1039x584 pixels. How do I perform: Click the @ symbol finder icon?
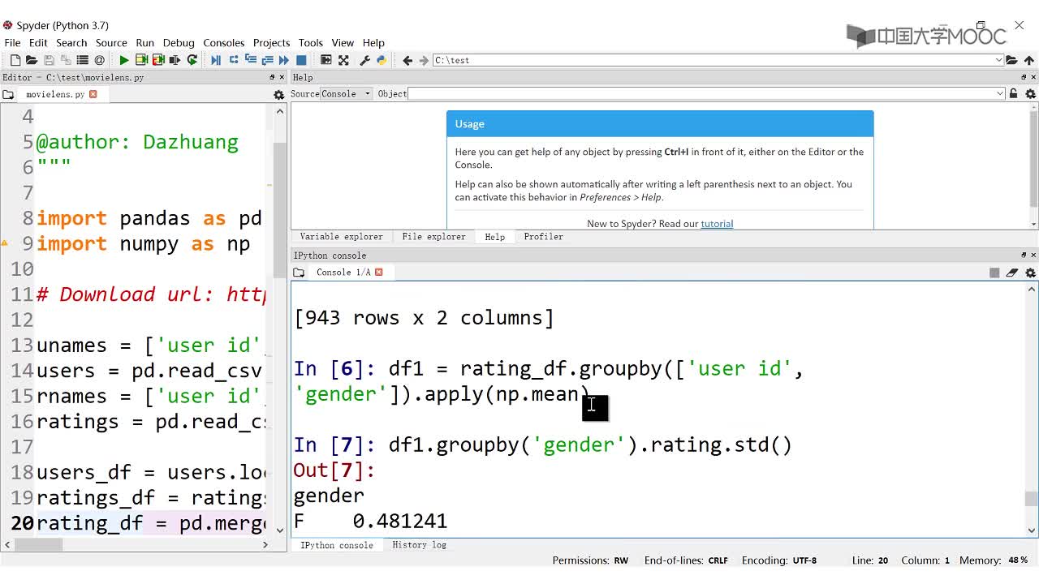99,60
